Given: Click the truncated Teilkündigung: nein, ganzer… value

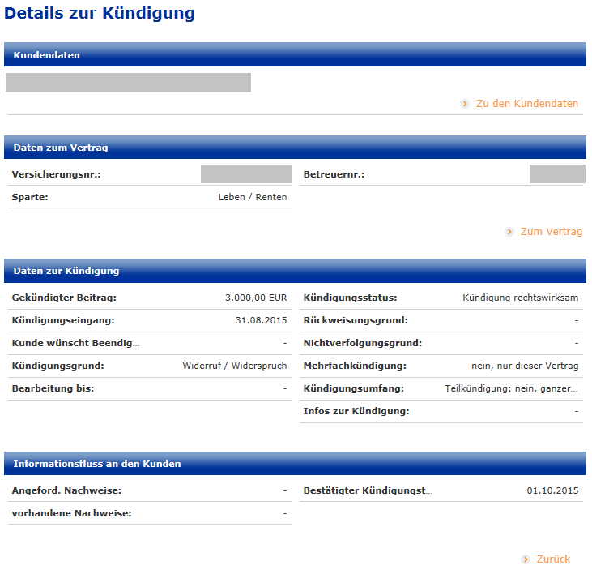Looking at the screenshot, I should pos(512,388).
